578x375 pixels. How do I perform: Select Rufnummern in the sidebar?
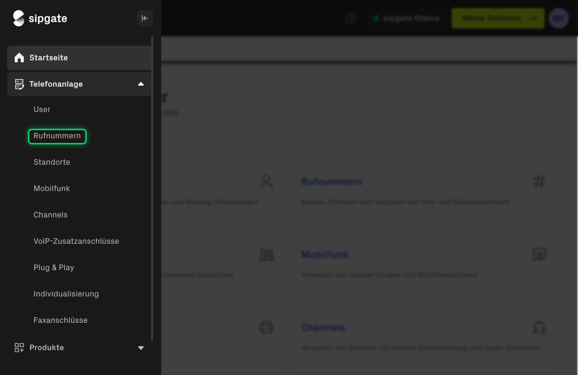pos(57,136)
